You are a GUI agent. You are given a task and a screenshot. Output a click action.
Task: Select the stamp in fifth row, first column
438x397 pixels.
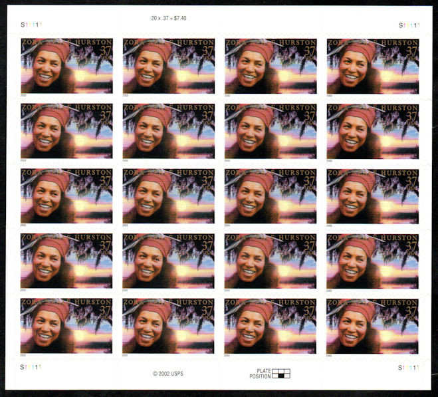(x=66, y=326)
